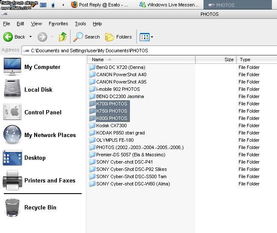Screen dimensions: 277x233
Task: Open the Views dropdown arrow
Action: (152, 37)
